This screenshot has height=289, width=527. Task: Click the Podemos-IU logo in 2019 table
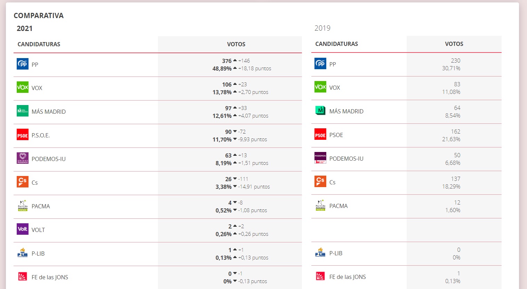tap(320, 158)
